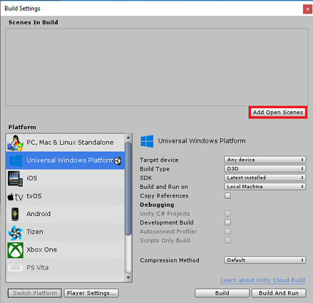The height and width of the screenshot is (303, 313).
Task: Select the tvOS platform entry
Action: pos(66,196)
